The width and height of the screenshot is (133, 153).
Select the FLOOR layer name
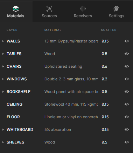click(13, 117)
